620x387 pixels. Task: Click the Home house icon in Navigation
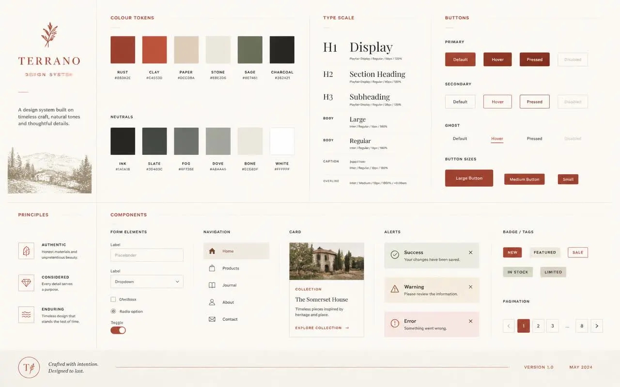[212, 251]
